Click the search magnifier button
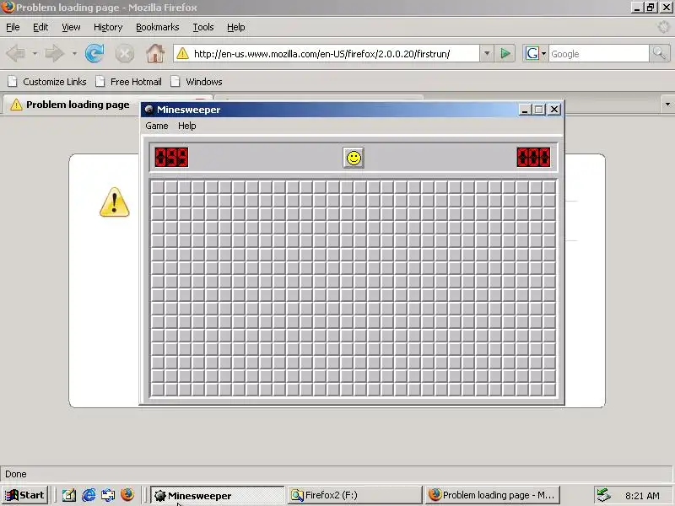The height and width of the screenshot is (506, 675). (659, 53)
